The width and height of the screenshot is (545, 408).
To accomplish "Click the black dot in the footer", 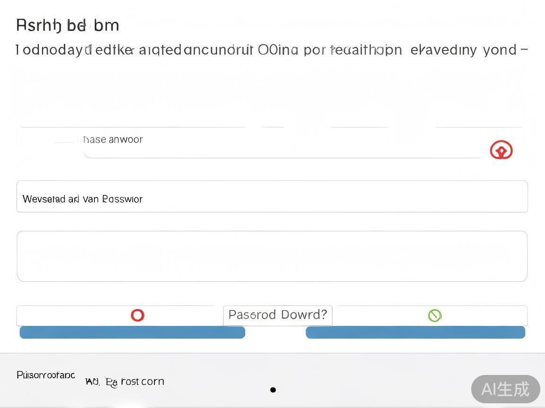I will [x=273, y=390].
